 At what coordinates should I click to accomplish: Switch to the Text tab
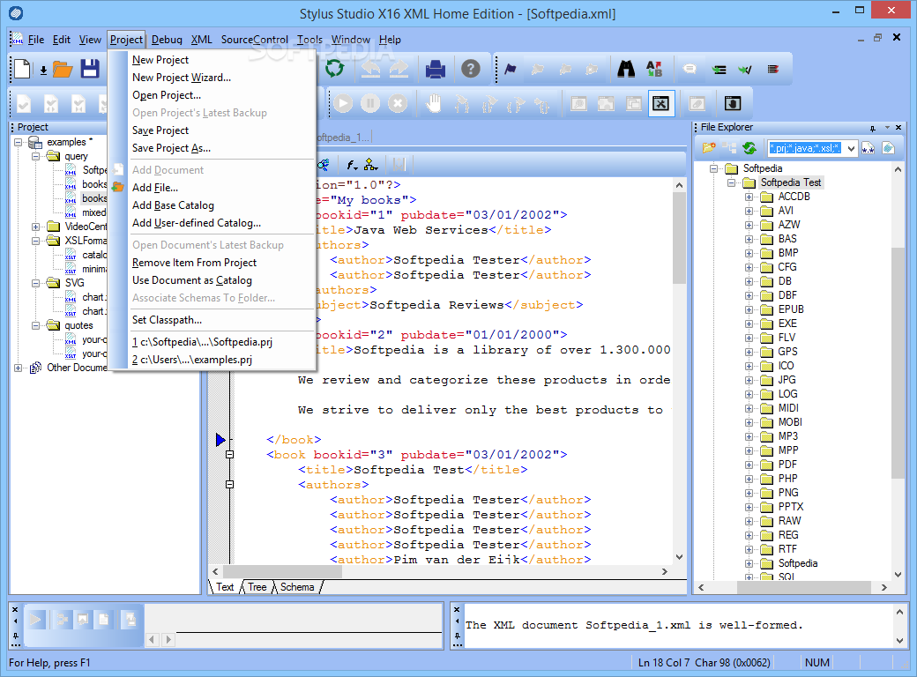tap(225, 588)
